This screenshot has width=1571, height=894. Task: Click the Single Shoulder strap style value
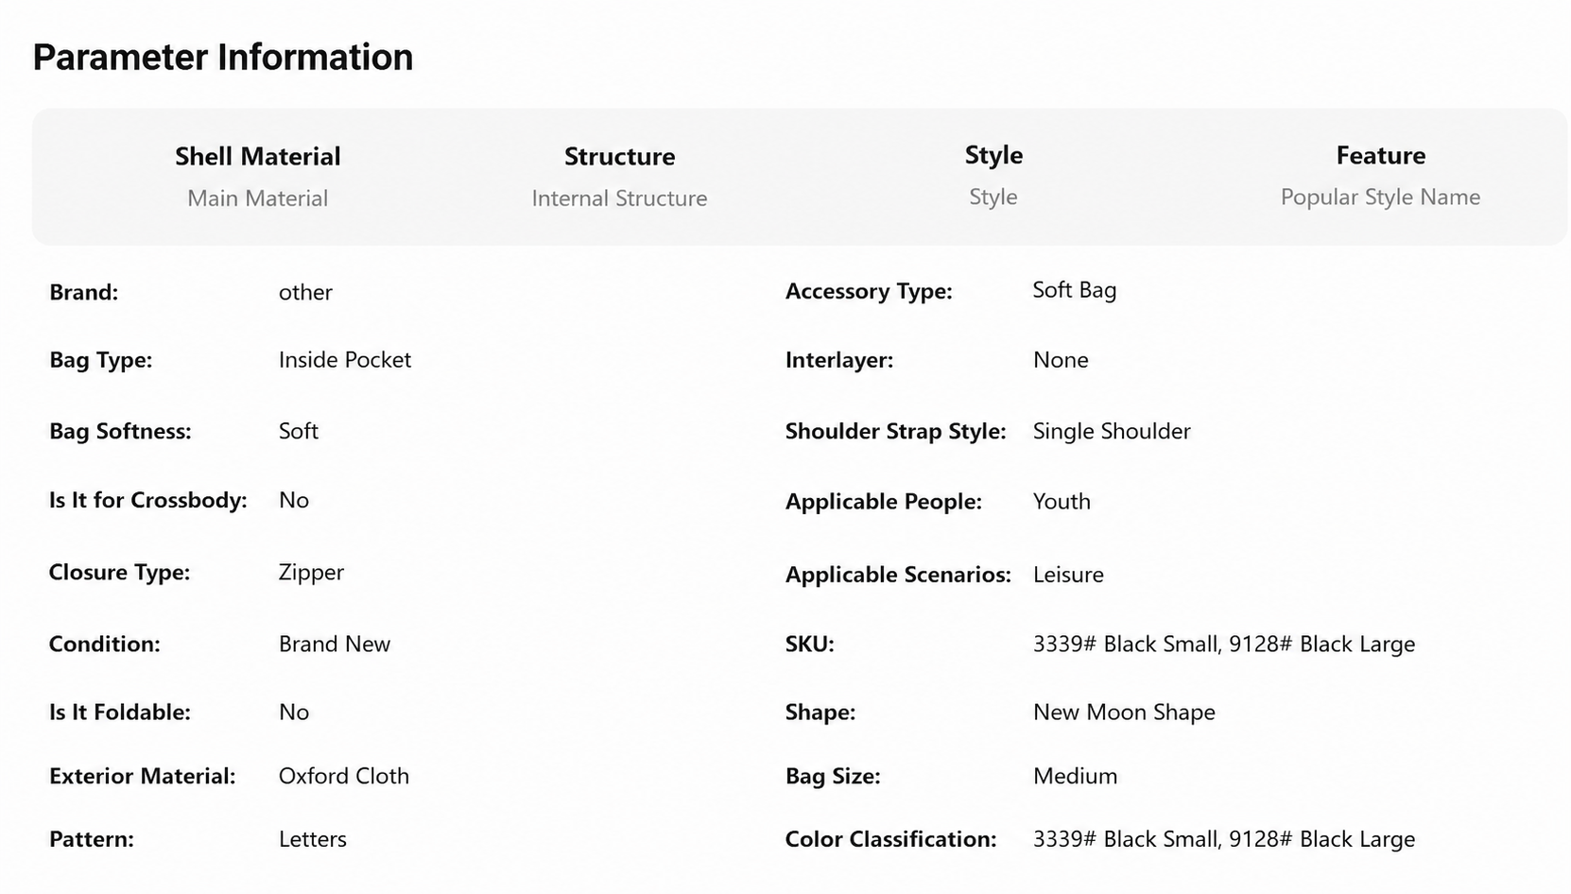pos(1112,432)
